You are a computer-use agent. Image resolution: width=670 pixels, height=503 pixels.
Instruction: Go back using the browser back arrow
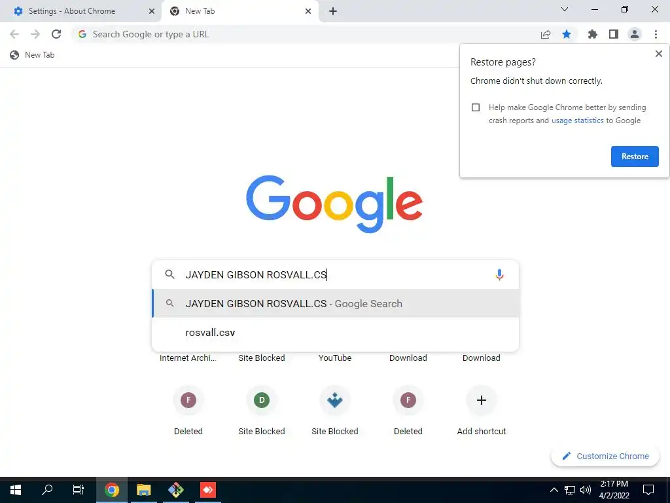pyautogui.click(x=14, y=34)
